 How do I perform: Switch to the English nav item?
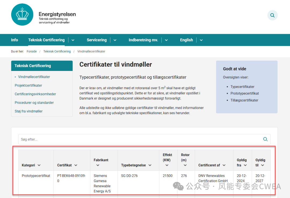[x=186, y=40]
